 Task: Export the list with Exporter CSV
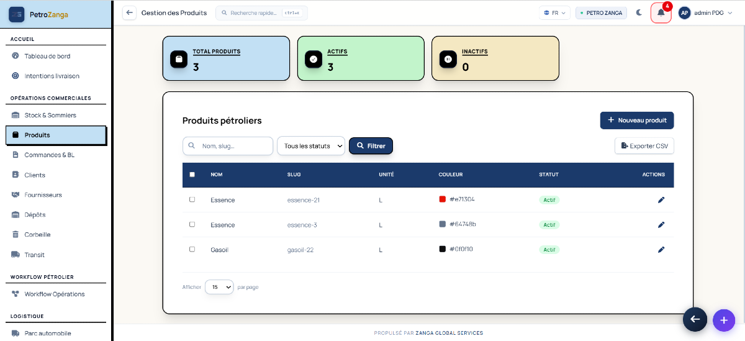[644, 146]
